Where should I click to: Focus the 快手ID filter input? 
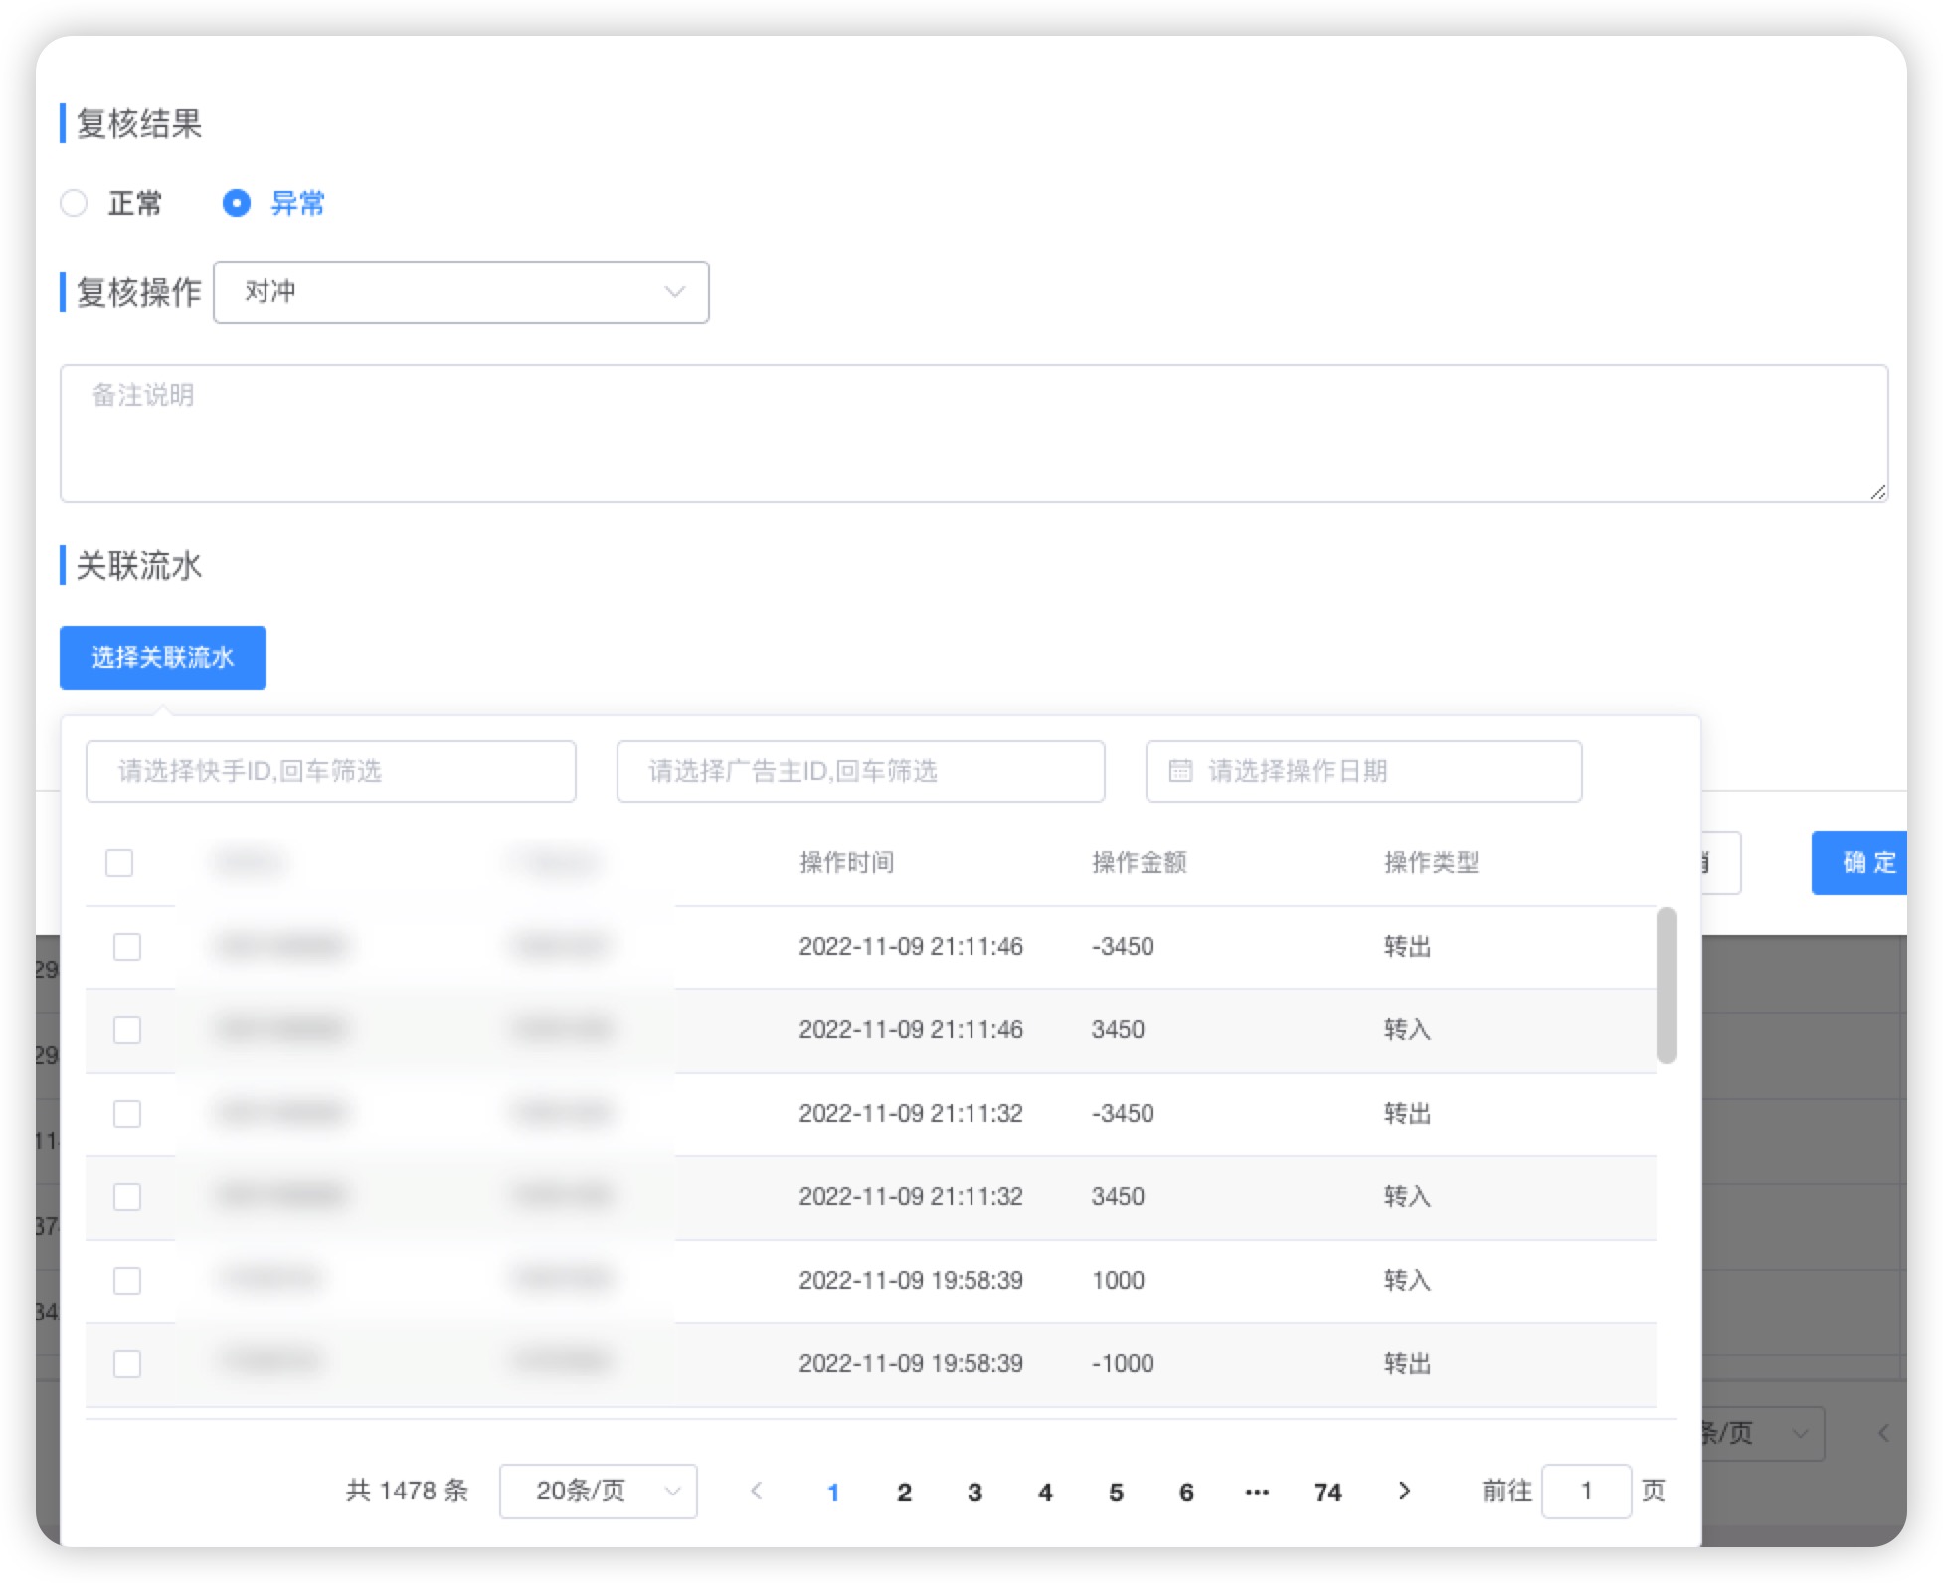coord(331,771)
